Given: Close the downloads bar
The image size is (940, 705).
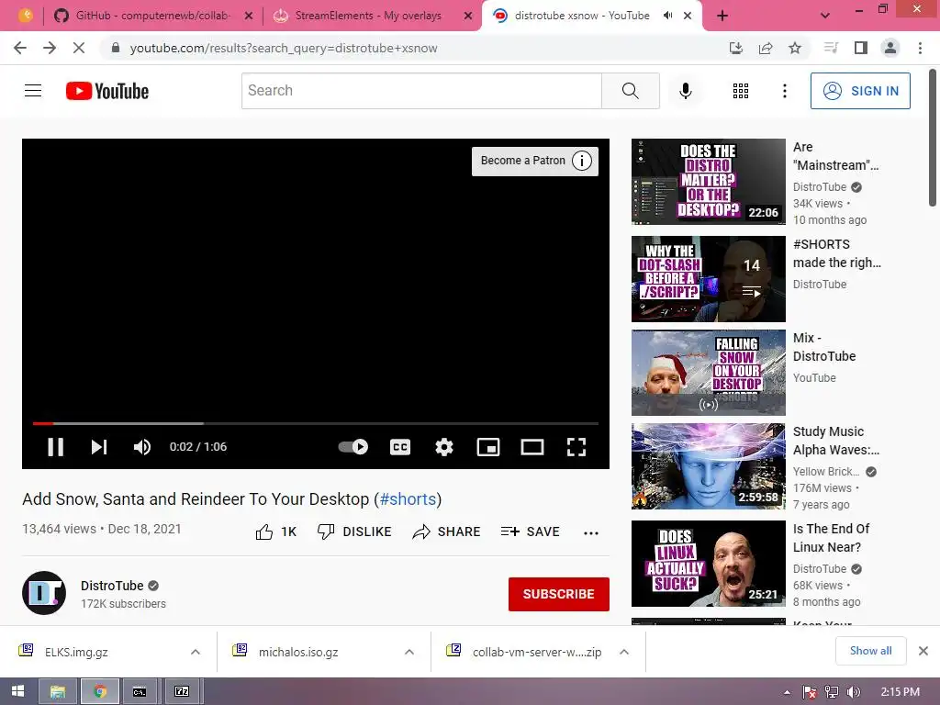Looking at the screenshot, I should [x=923, y=651].
